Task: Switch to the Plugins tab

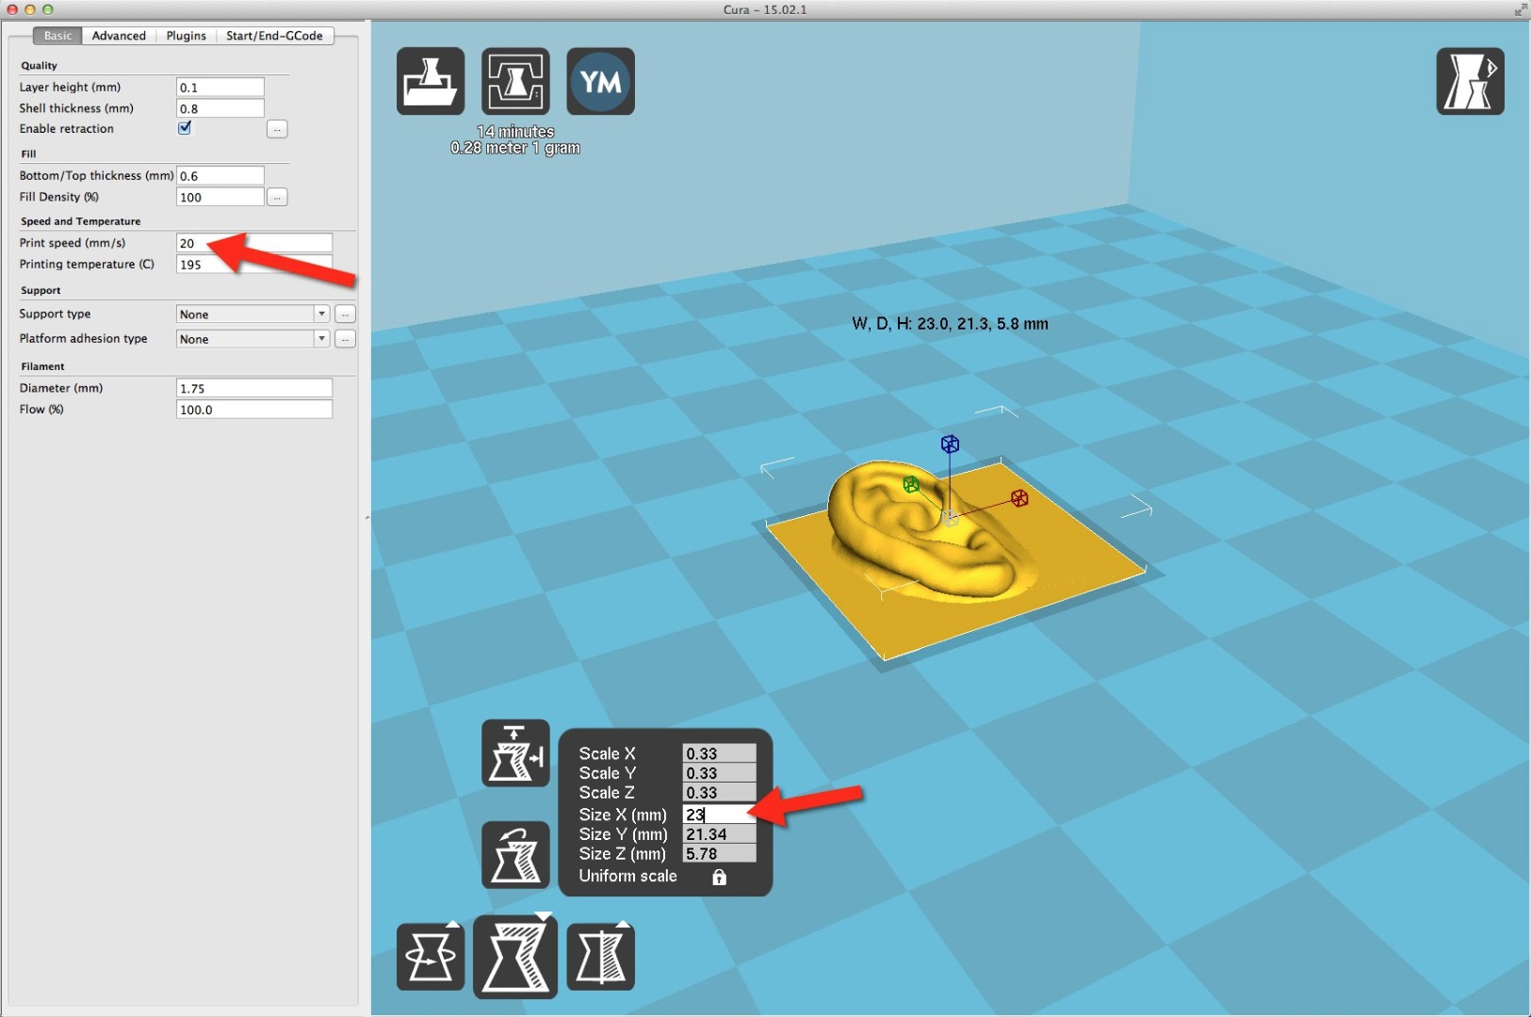Action: (x=186, y=36)
